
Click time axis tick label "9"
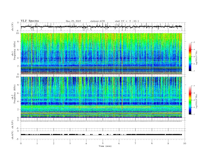168,143
